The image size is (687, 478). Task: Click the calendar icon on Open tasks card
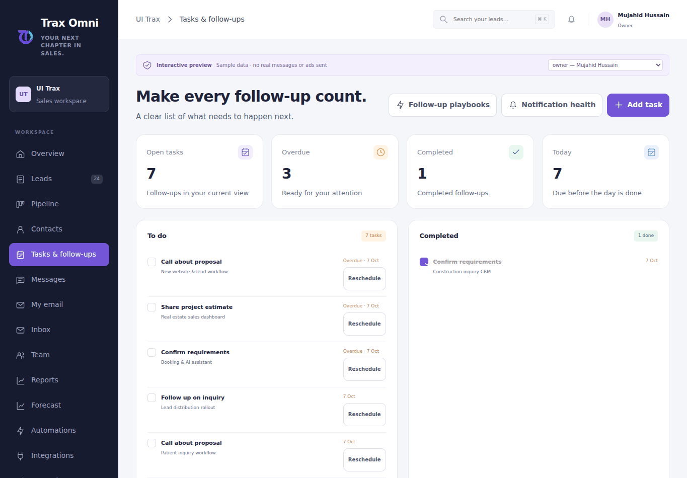click(245, 152)
